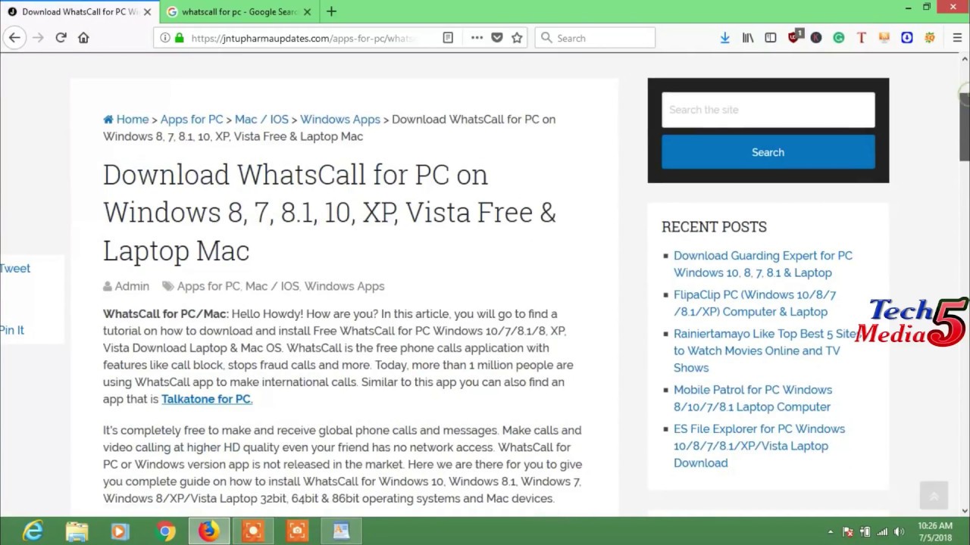Close the WhatsCall tab
This screenshot has width=970, height=545.
pyautogui.click(x=147, y=11)
